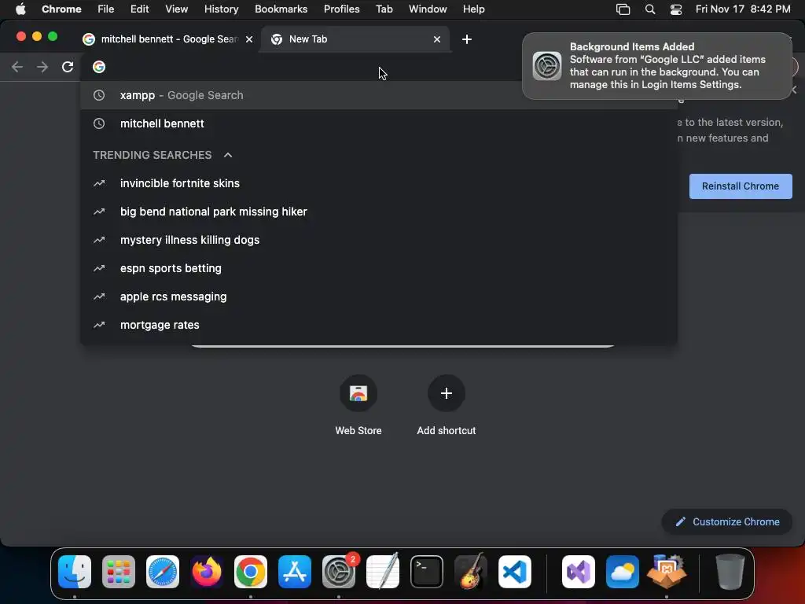
Task: Choose invincible fortnite skins trending search
Action: [x=379, y=183]
